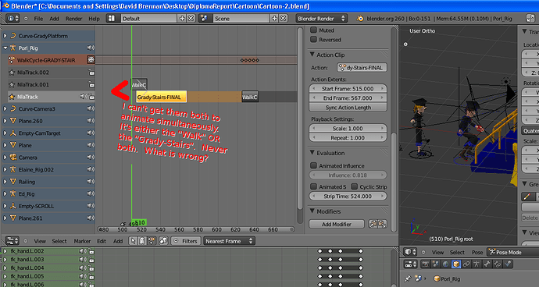The width and height of the screenshot is (539, 287).
Task: Click the Strip Time 524.000 slider
Action: [348, 196]
